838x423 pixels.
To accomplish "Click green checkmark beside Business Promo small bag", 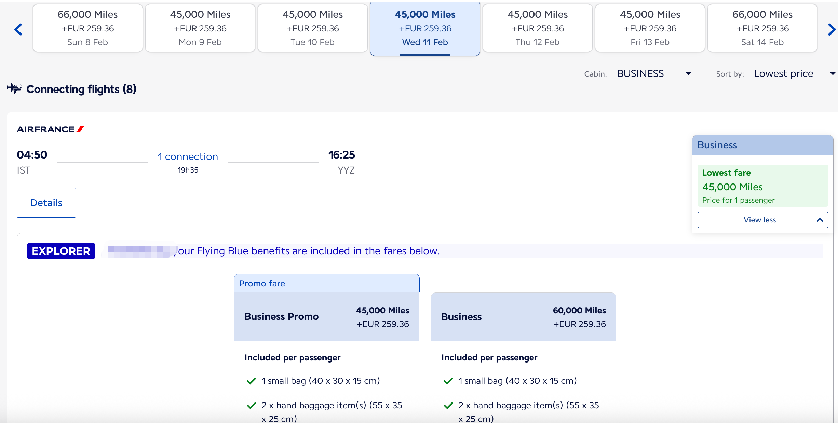I will [x=252, y=381].
